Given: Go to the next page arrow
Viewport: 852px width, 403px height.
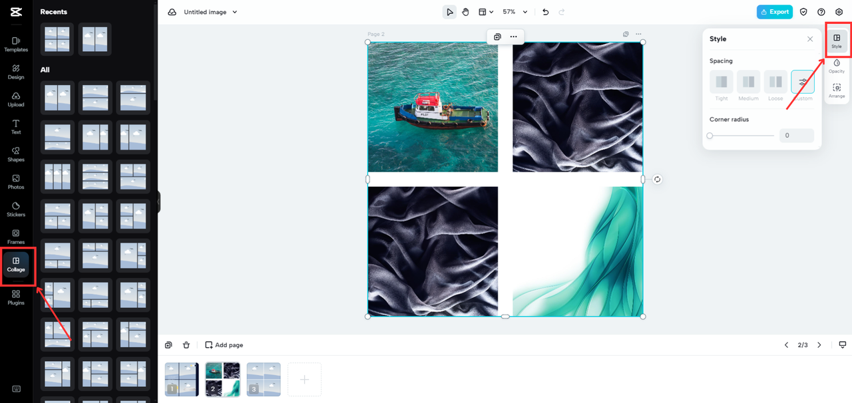Looking at the screenshot, I should [x=819, y=345].
